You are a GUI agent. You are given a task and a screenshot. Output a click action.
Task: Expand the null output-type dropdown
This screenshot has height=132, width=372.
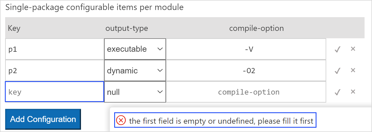(135, 92)
